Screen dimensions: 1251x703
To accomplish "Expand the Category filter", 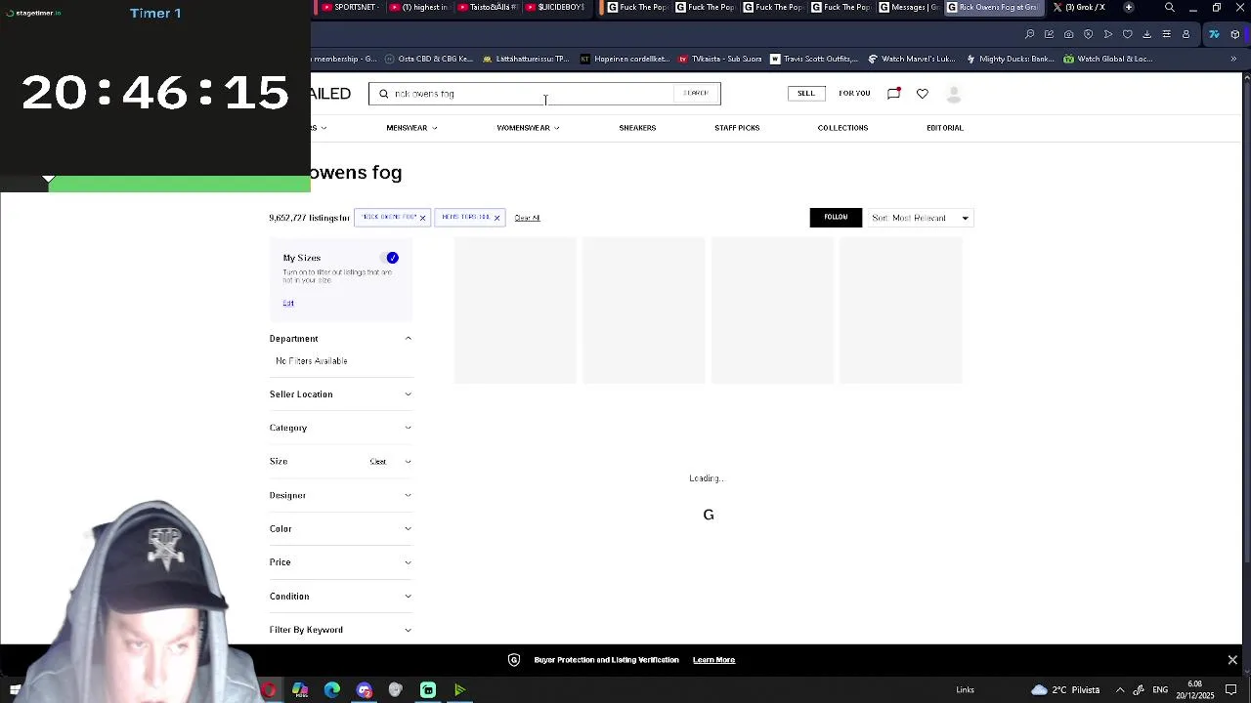I will (340, 428).
